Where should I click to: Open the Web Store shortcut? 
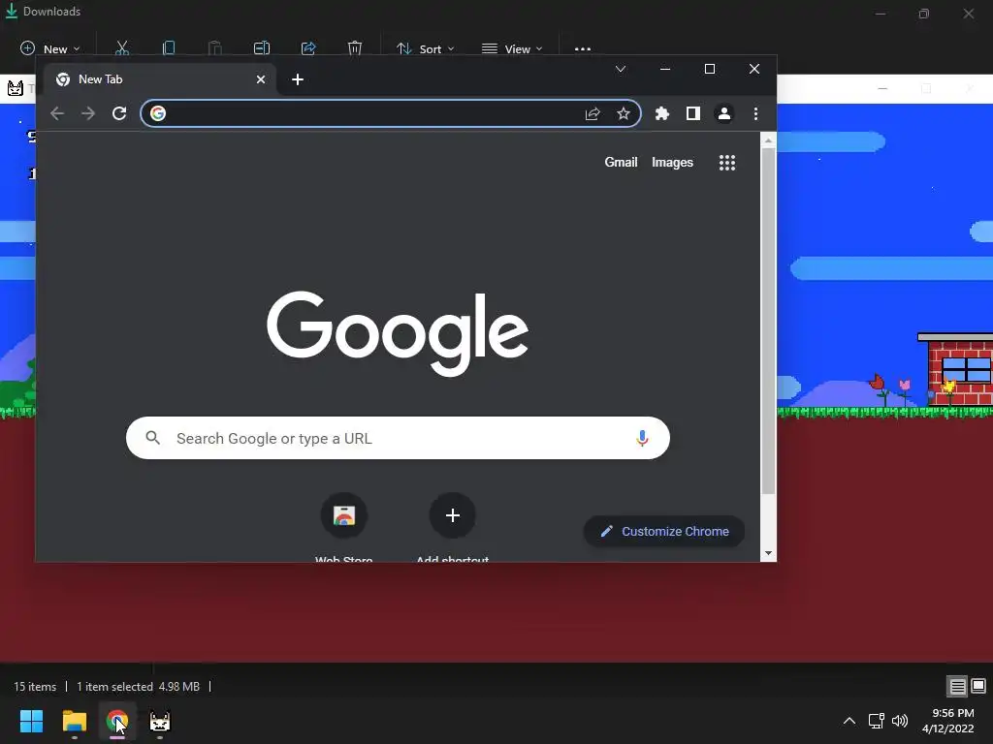click(344, 527)
